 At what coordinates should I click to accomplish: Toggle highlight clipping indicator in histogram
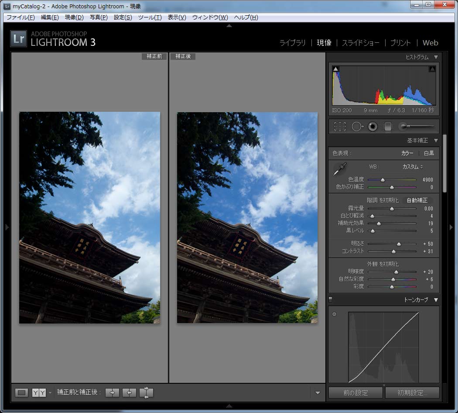pos(432,69)
